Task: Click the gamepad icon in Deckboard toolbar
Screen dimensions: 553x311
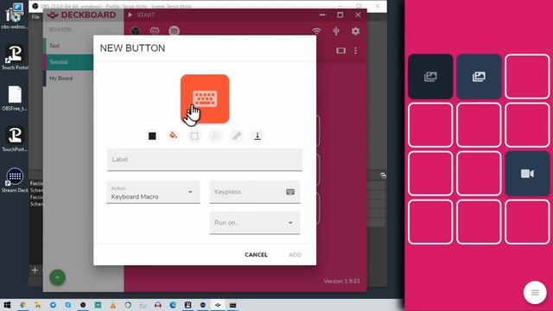Action: click(155, 31)
